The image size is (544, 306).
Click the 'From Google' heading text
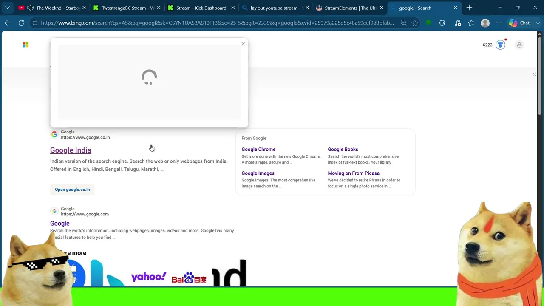click(x=254, y=138)
